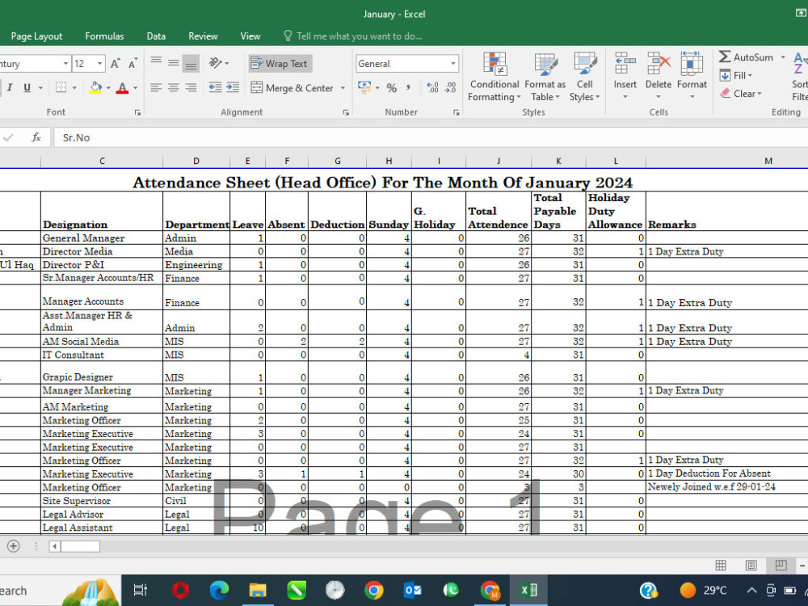Viewport: 808px width, 606px height.
Task: Open the Fill menu
Action: [x=736, y=75]
